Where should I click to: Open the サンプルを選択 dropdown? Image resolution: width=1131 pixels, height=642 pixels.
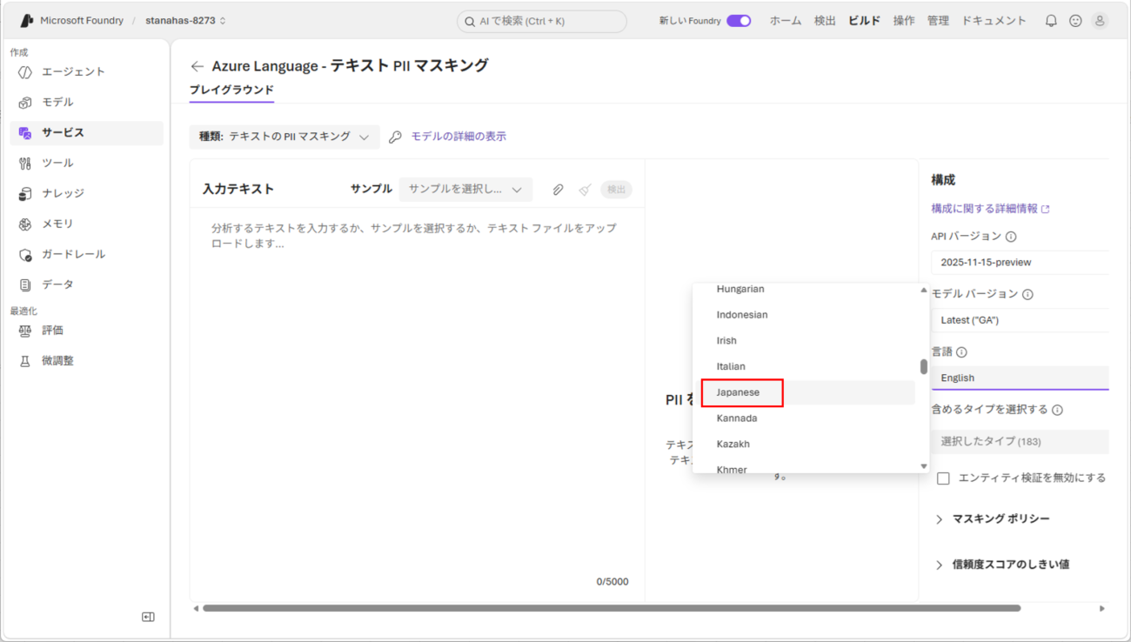[465, 190]
